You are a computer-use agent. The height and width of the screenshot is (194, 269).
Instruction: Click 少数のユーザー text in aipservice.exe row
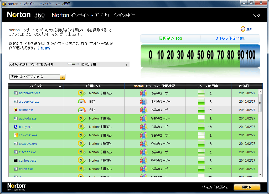(161, 102)
